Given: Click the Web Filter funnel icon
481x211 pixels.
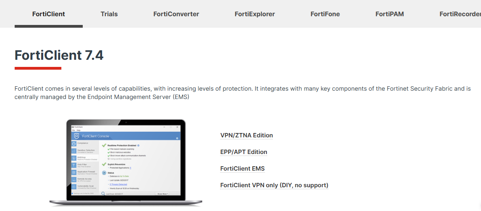Looking at the screenshot, I should 74,165.
